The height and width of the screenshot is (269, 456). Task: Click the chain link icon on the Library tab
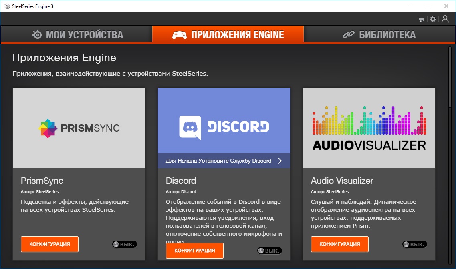(x=348, y=34)
